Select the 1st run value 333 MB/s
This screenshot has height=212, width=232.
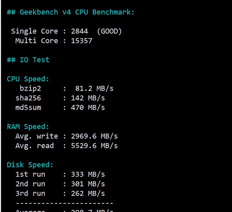coord(88,174)
